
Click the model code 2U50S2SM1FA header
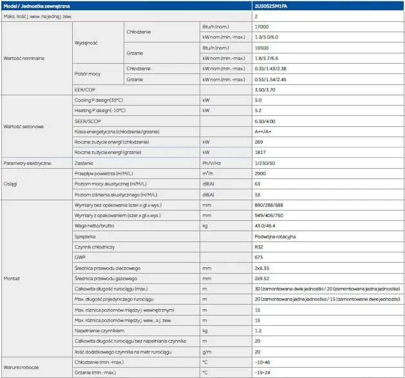(270, 6)
